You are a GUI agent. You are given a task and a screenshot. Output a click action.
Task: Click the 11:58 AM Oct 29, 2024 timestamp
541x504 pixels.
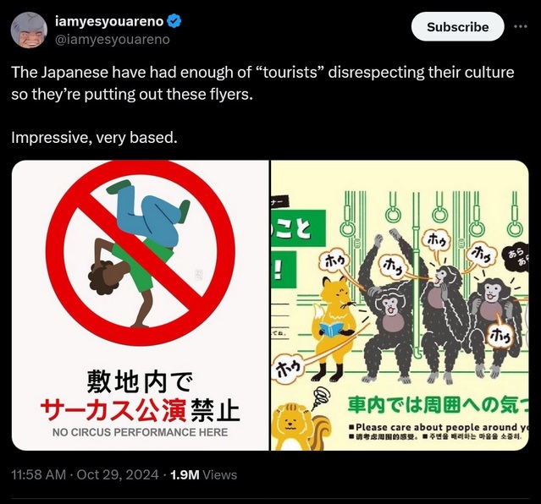coord(85,474)
